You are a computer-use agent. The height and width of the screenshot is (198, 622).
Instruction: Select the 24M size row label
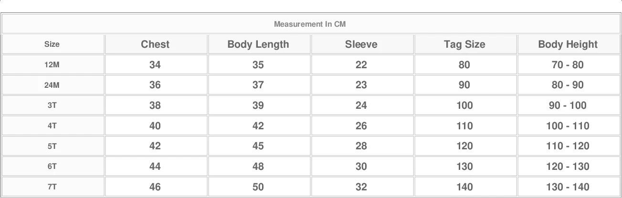pyautogui.click(x=52, y=85)
